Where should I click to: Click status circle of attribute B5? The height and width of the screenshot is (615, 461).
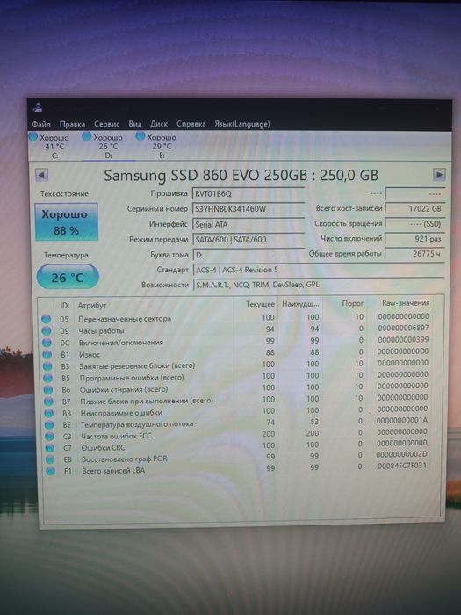(x=47, y=378)
